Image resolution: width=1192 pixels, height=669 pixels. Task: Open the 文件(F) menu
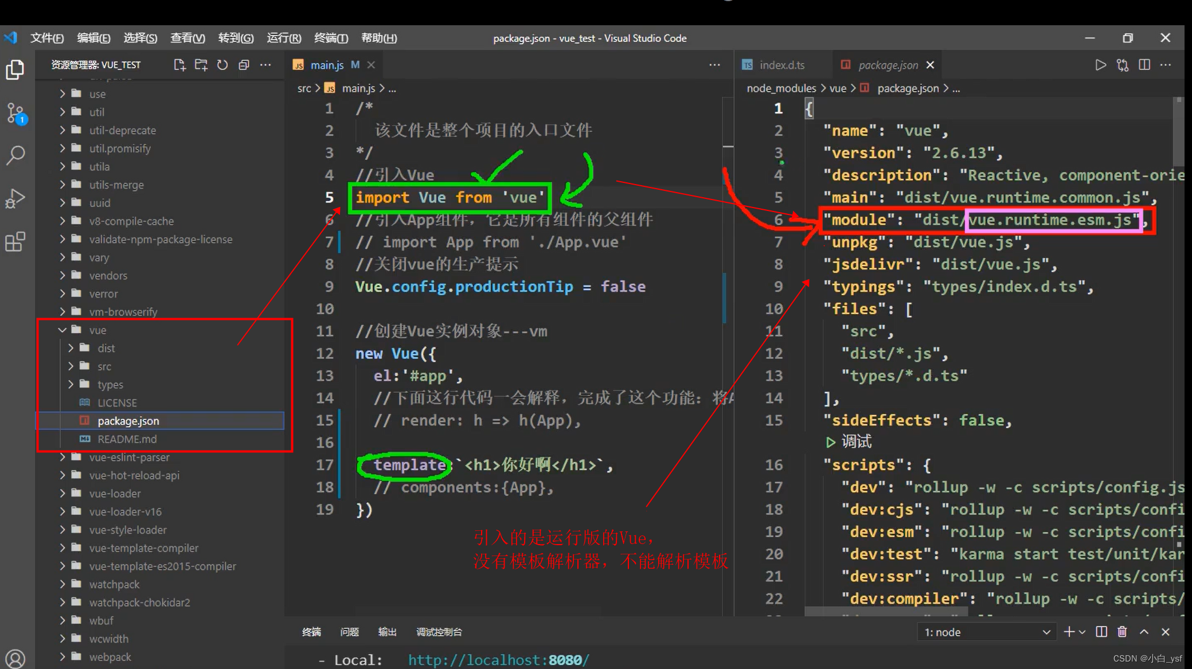coord(47,38)
